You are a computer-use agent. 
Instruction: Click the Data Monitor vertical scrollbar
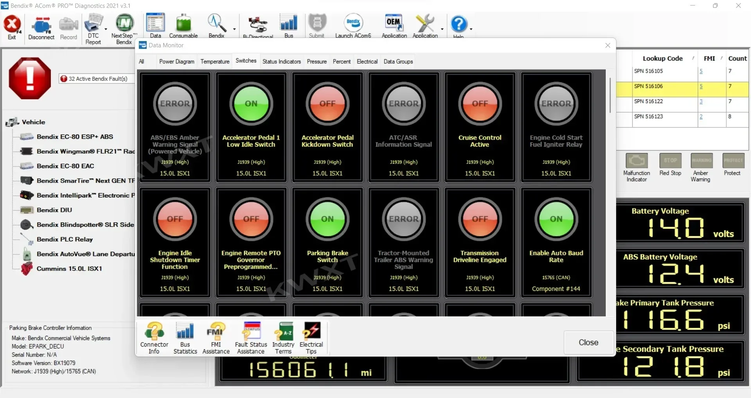(610, 95)
